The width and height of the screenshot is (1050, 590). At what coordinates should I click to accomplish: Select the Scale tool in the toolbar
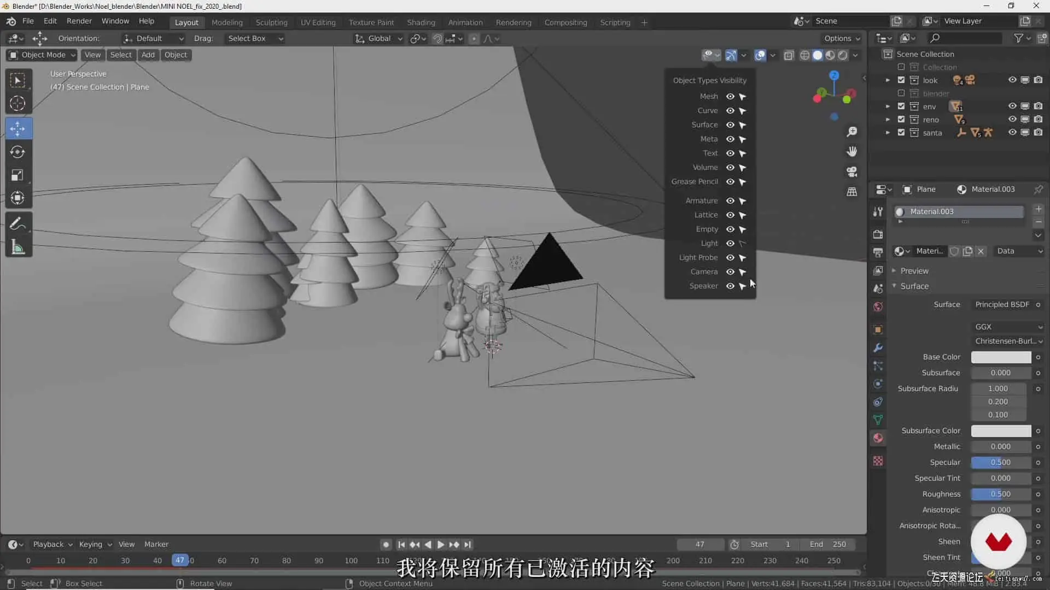pos(17,175)
